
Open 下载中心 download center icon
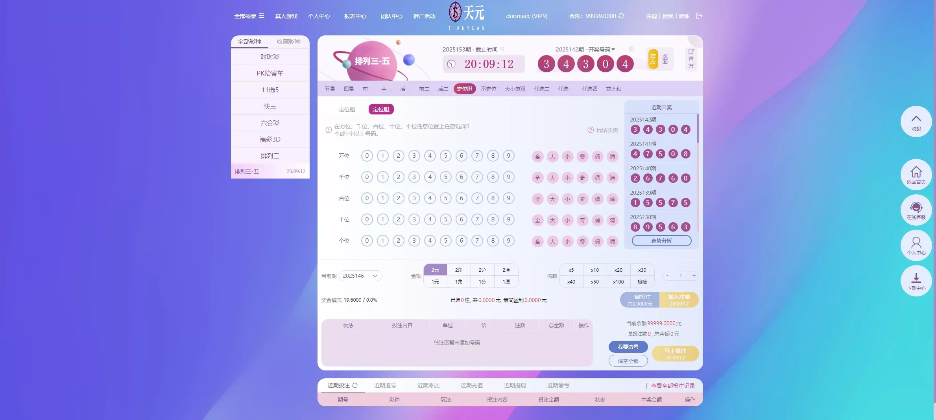(x=916, y=280)
